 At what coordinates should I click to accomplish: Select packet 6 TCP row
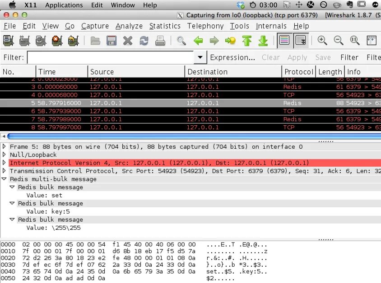tap(190, 111)
